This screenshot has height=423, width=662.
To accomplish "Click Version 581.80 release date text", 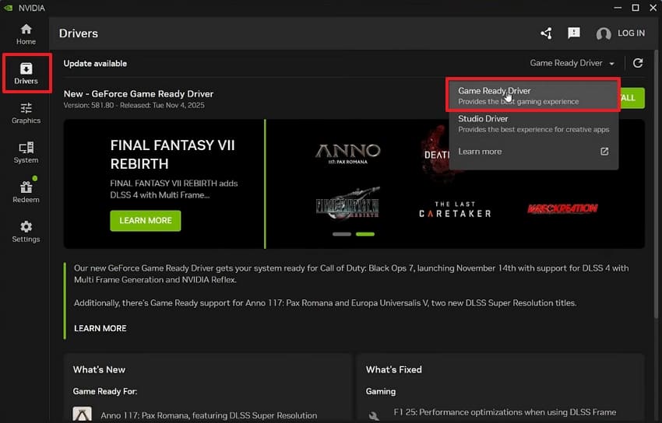I will 134,105.
